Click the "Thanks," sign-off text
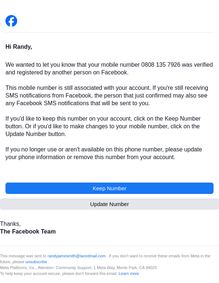The height and width of the screenshot is (283, 219). point(10,224)
